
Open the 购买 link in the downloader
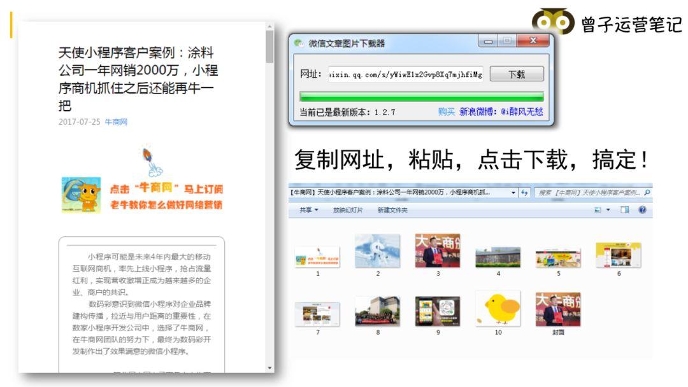446,112
